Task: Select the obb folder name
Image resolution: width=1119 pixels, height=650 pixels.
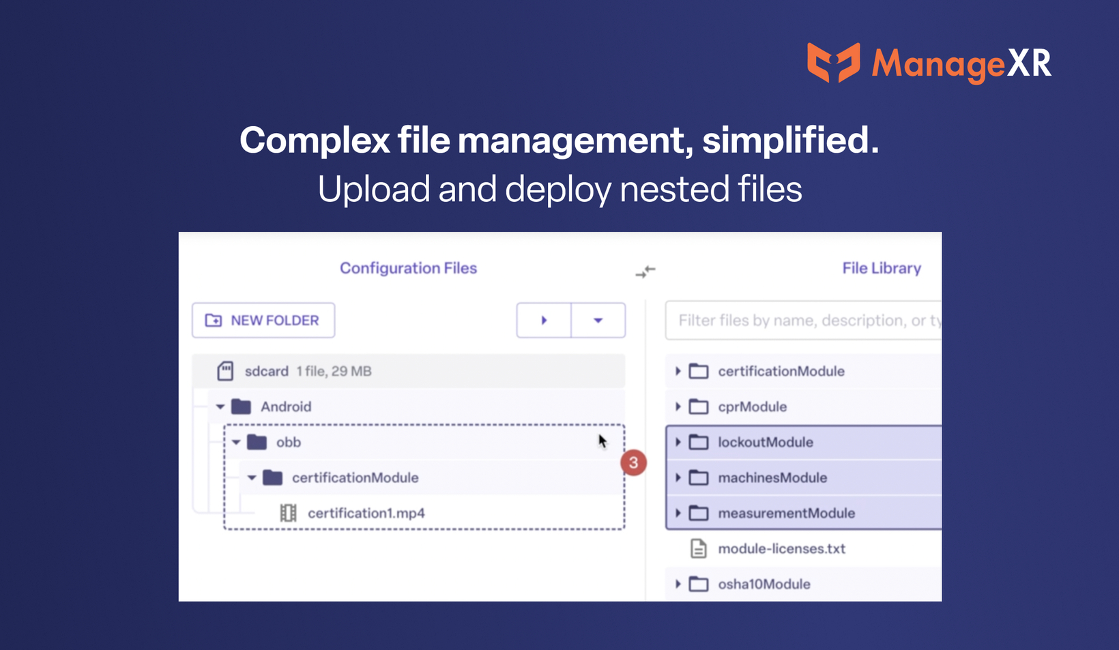Action: 289,442
